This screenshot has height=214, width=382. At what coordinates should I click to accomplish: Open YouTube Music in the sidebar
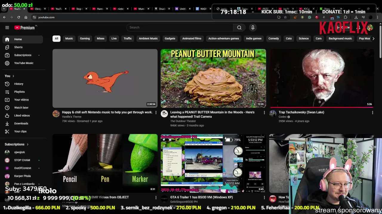point(23,63)
